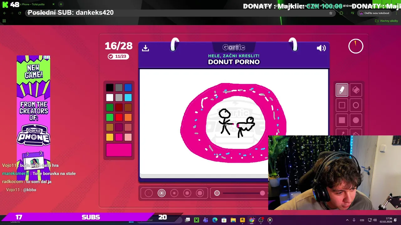Screen dimensions: 401x225
Task: Click the Ověřte svou totožnost profile button
Action: pos(374,13)
